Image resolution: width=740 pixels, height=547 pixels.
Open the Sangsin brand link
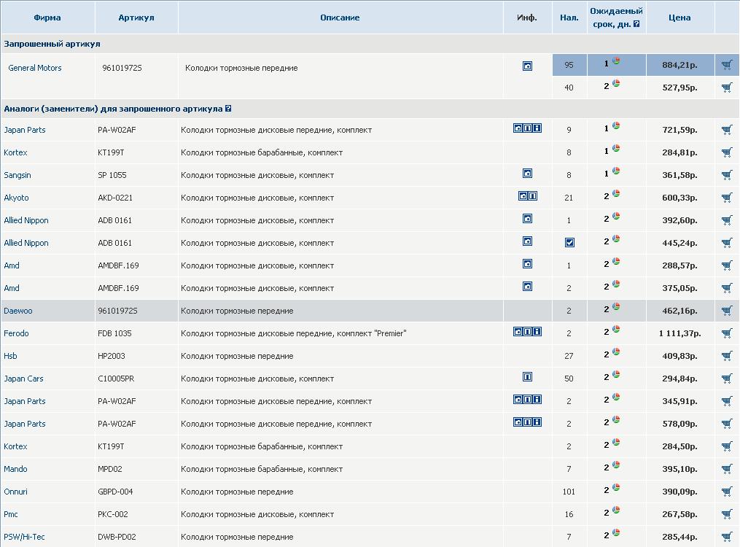tap(17, 175)
